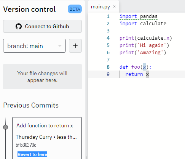The width and height of the screenshot is (185, 159).
Task: Click the 'import calculate' code line
Action: (143, 24)
